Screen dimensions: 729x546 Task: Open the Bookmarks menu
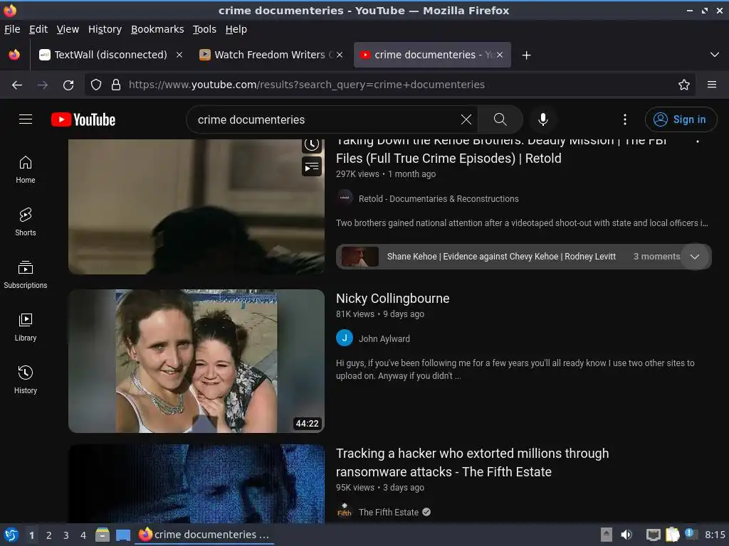tap(157, 29)
